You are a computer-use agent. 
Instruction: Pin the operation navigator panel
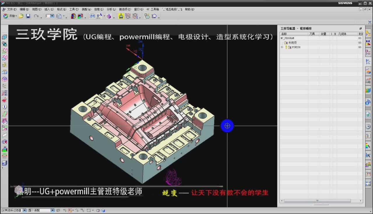[360, 29]
